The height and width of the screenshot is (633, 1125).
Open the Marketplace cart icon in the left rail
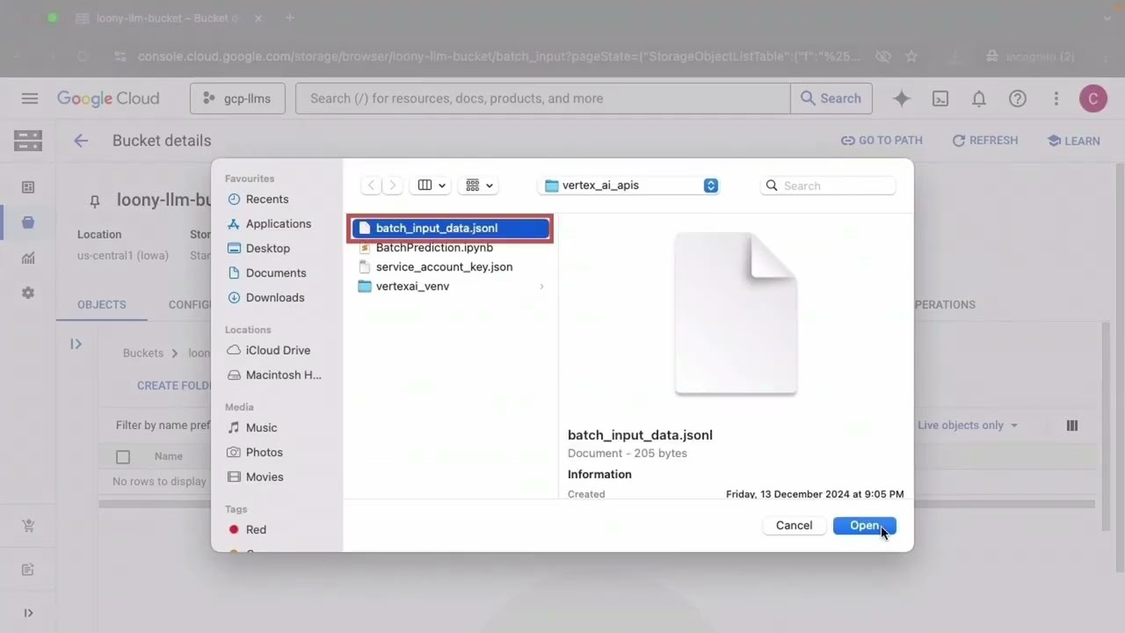coord(28,526)
